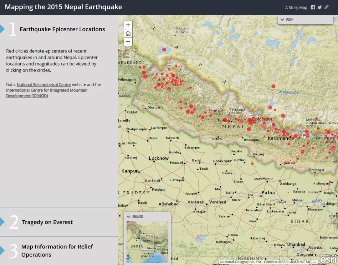This screenshot has height=265, width=338.
Task: Click the Kanpur city label
Action: [130, 171]
